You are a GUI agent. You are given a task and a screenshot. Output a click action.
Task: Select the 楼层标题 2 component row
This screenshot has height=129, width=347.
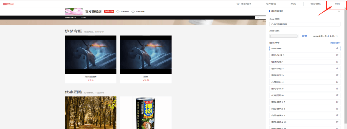[x=305, y=68]
